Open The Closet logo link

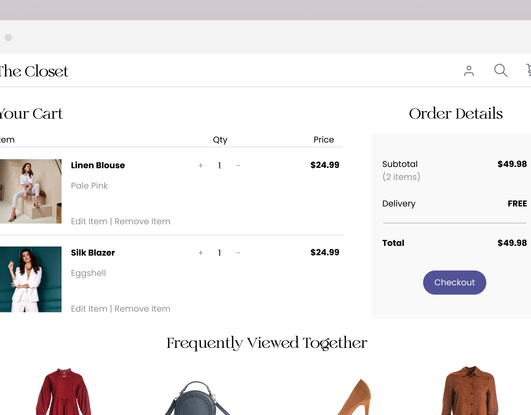34,71
